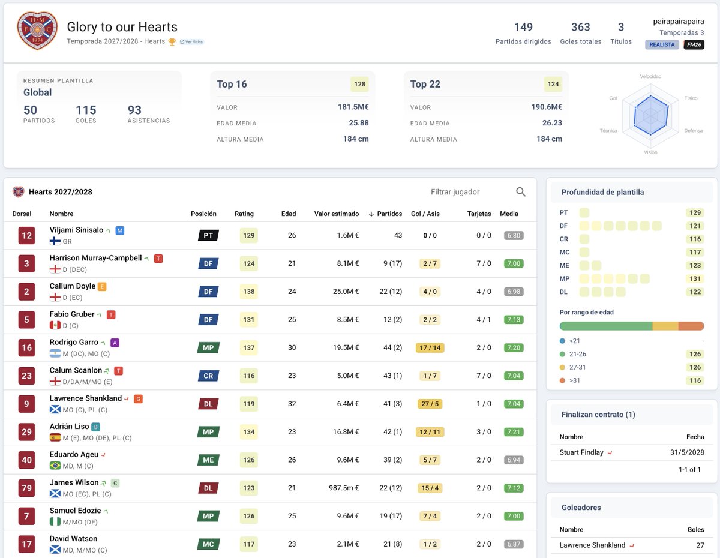The height and width of the screenshot is (558, 720).
Task: Focus the Filtrar jugador input field
Action: pos(467,192)
